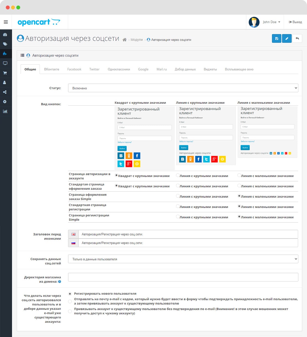Select large line icons for Страница оформления заказа Simple

click(178, 196)
